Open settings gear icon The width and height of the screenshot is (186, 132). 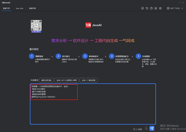160,8
